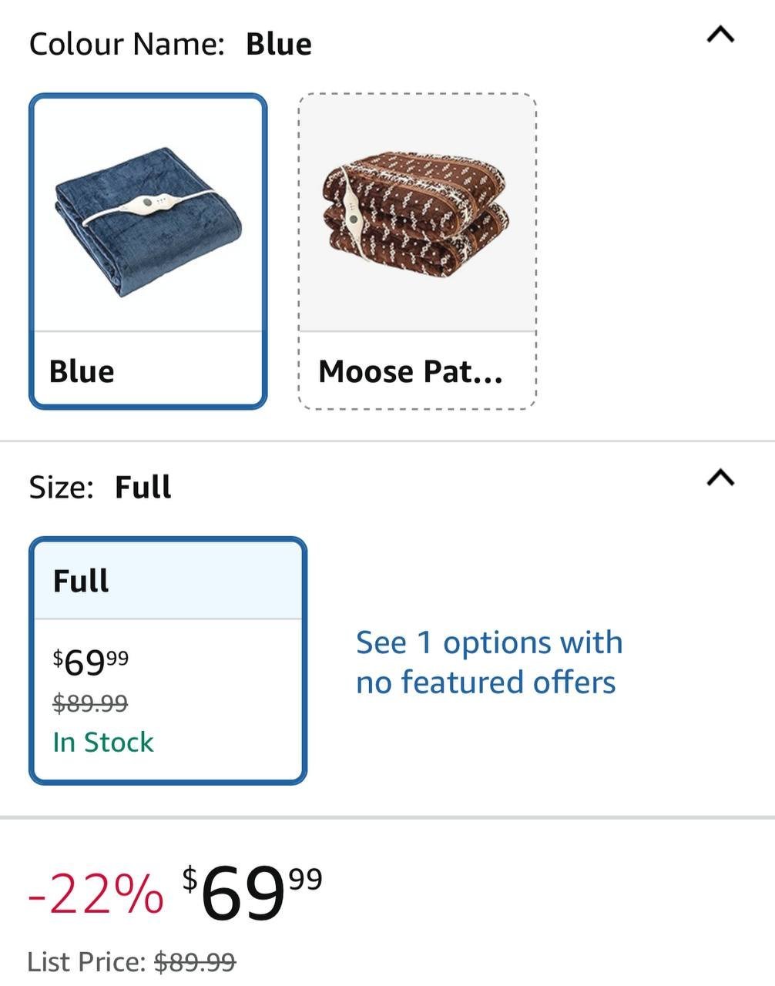Click the 'List Price:' label text
This screenshot has height=986, width=775.
click(x=86, y=962)
